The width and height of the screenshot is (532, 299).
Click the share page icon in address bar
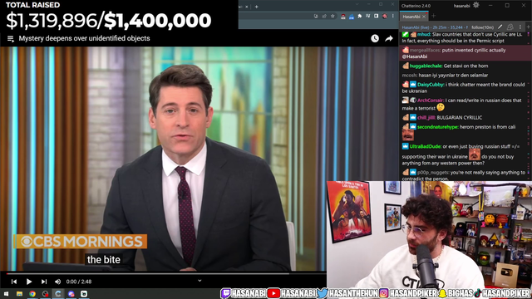click(324, 16)
